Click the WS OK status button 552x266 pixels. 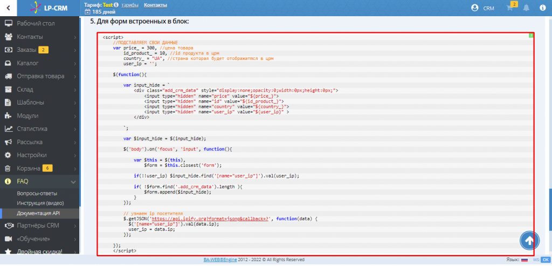coord(545,260)
